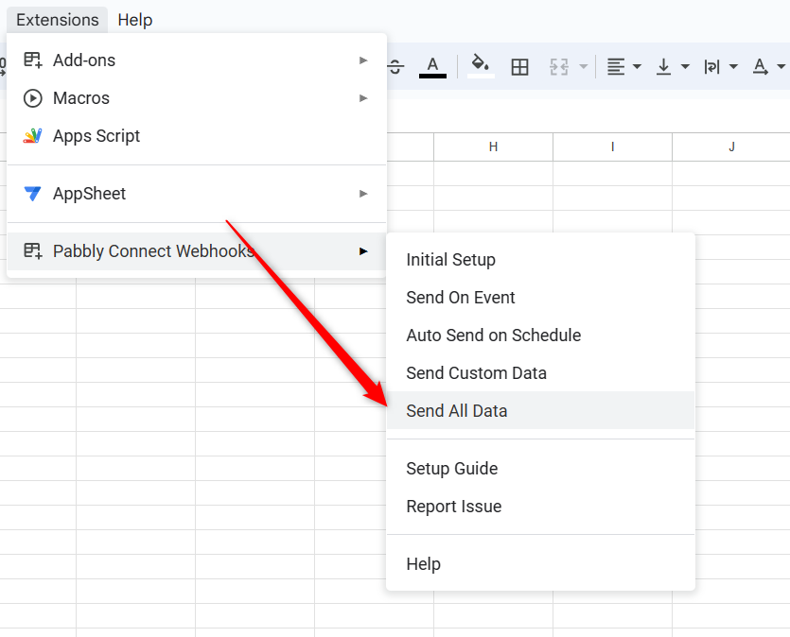Click the text wrapping icon
Viewport: 790px width, 637px height.
pos(711,66)
